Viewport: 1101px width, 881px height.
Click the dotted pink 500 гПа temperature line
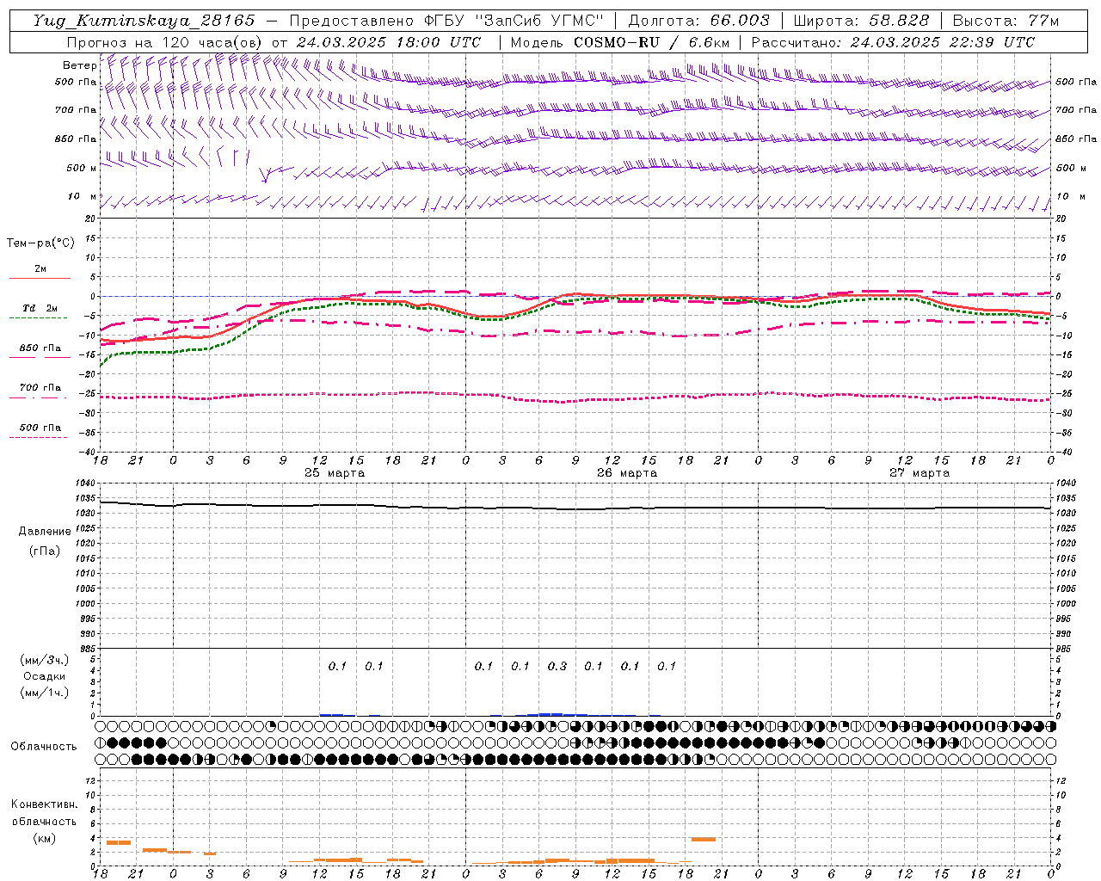click(575, 397)
